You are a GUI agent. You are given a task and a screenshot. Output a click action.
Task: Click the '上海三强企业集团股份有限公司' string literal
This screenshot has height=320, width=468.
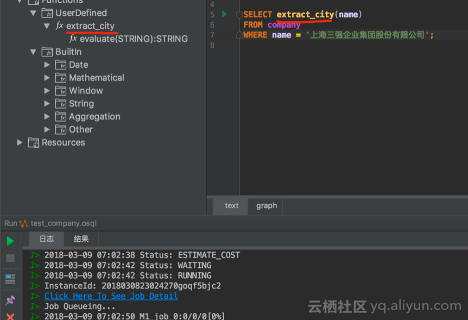(367, 35)
